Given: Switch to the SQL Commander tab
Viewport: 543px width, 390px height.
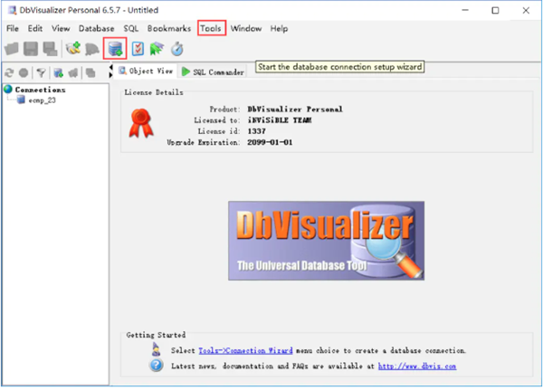Looking at the screenshot, I should click(x=214, y=71).
